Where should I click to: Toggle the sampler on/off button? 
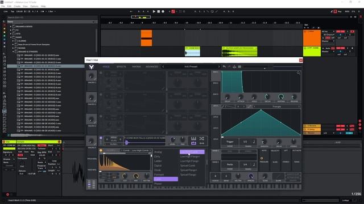pyautogui.click(x=101, y=138)
